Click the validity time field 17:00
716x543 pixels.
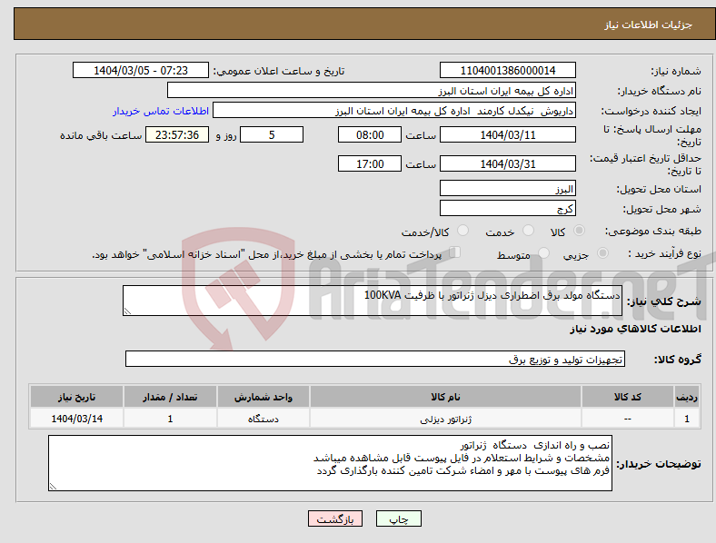click(x=370, y=163)
